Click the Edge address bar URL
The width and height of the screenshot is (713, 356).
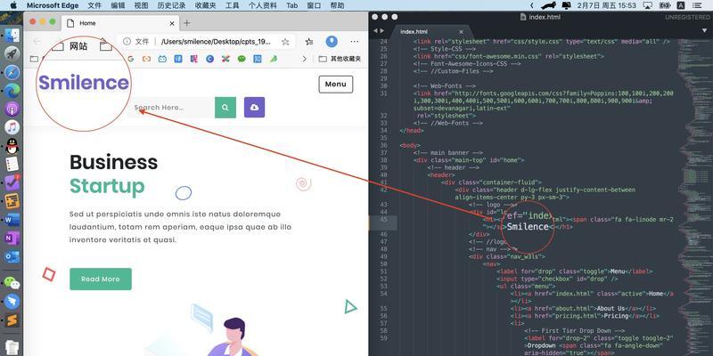[216, 42]
